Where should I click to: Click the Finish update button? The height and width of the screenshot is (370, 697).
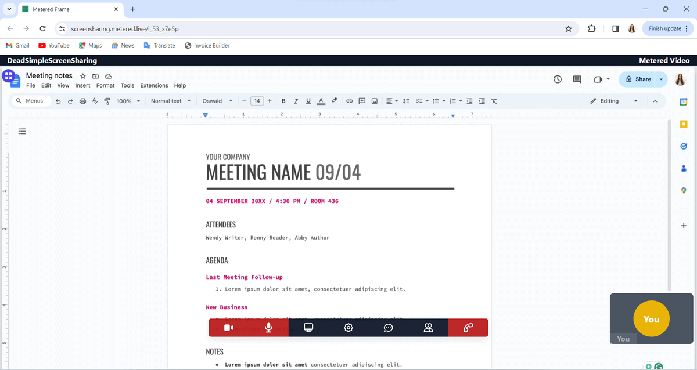(x=668, y=28)
